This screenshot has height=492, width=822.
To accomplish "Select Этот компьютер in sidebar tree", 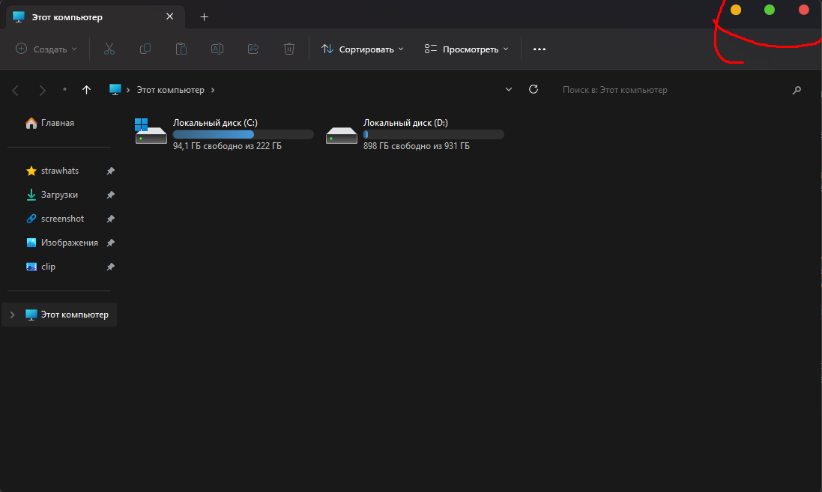I will click(59, 315).
